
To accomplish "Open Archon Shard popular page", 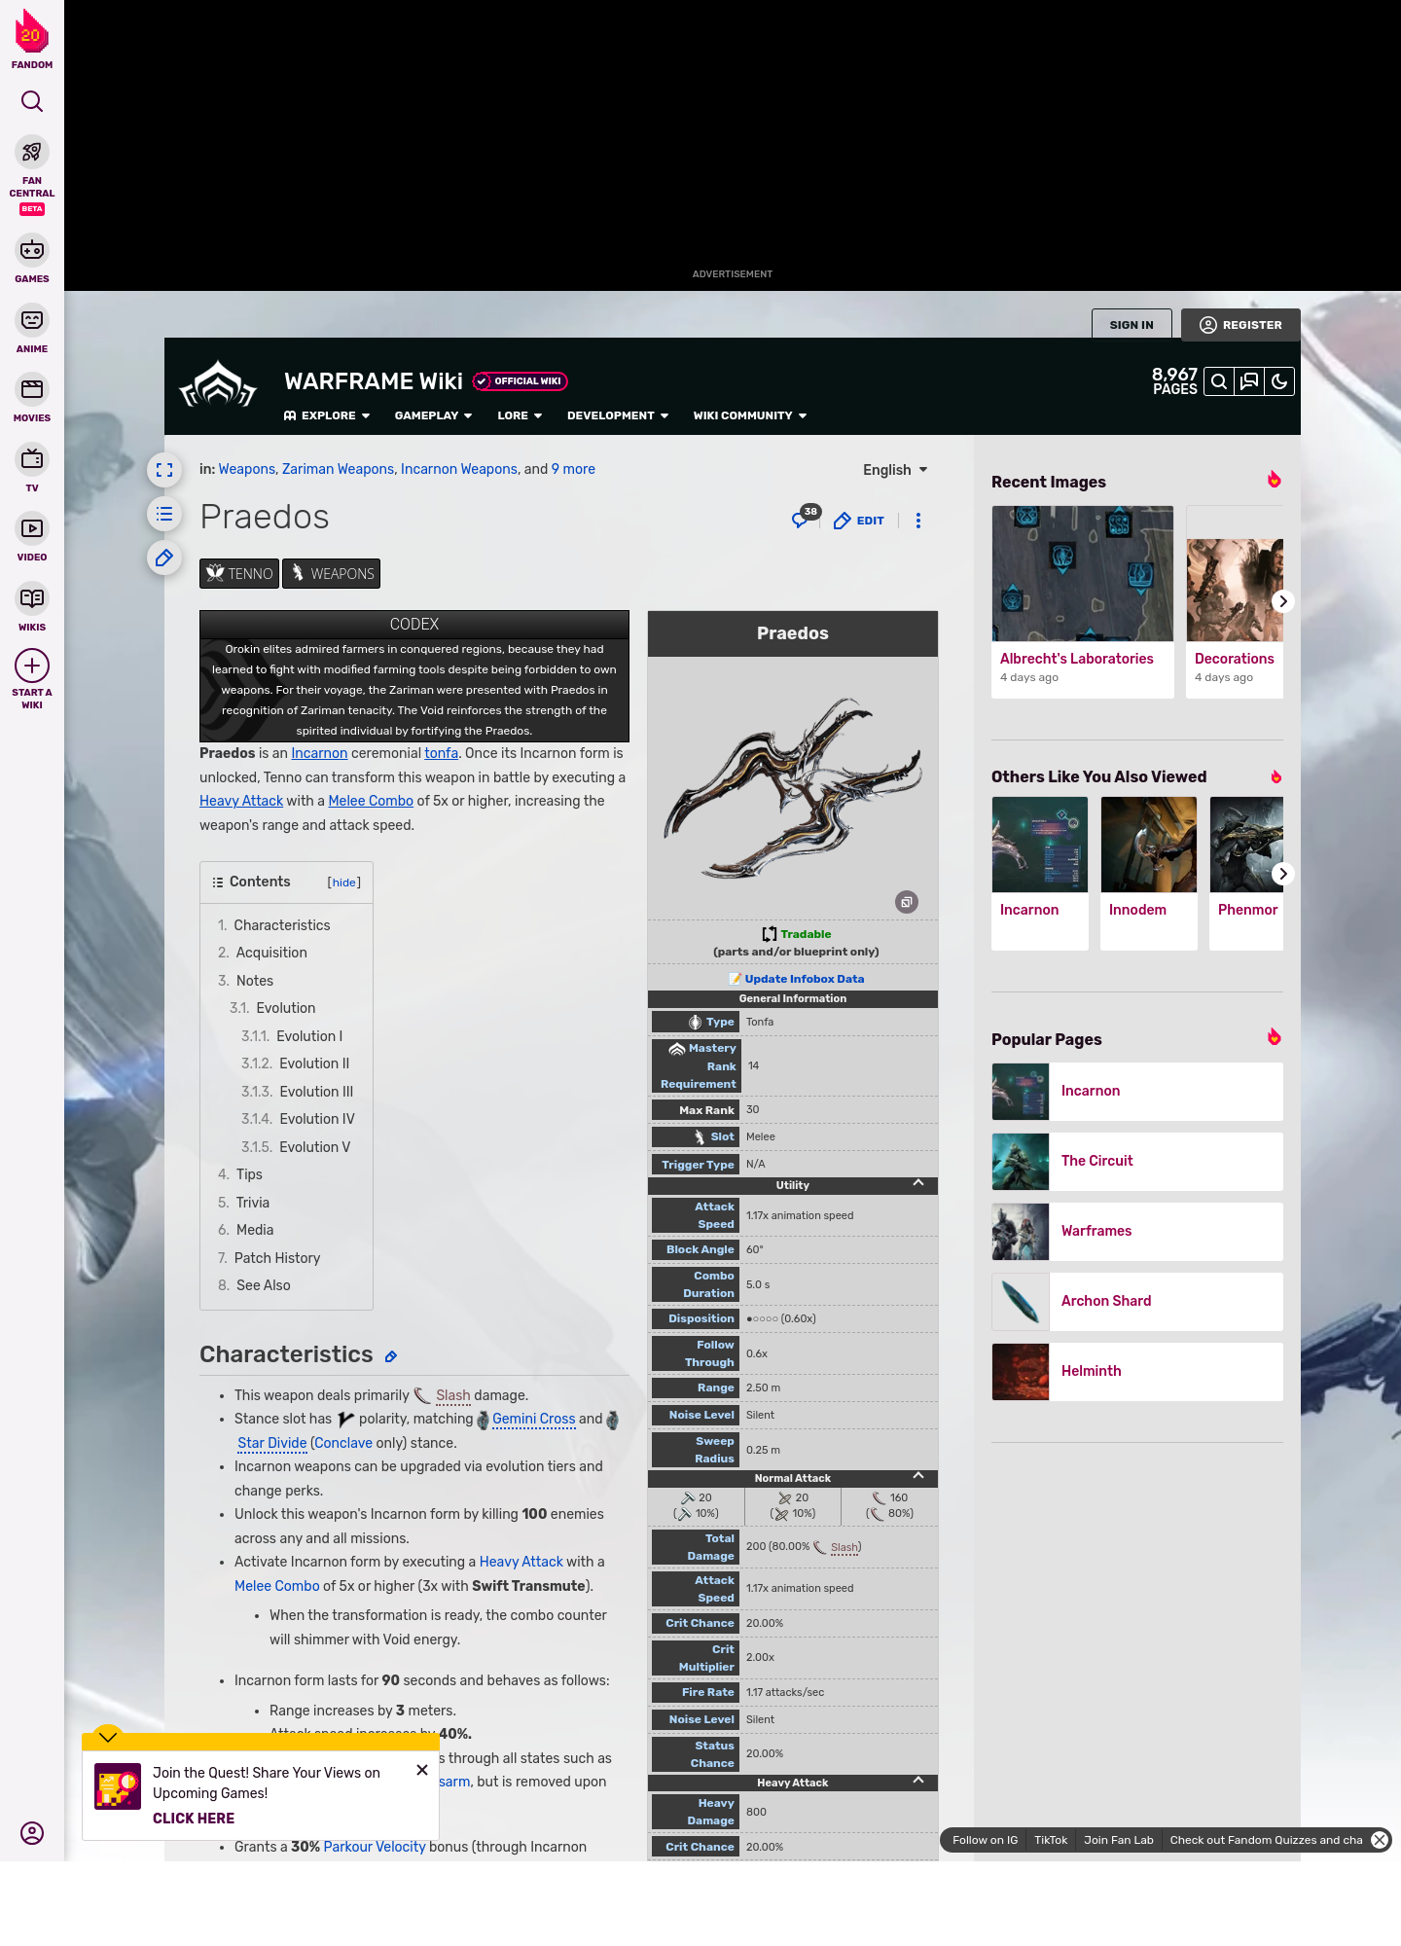I will (1137, 1301).
